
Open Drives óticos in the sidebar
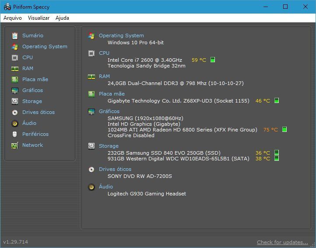(x=38, y=112)
